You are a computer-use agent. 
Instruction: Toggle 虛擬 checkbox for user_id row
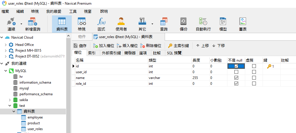click(254, 72)
